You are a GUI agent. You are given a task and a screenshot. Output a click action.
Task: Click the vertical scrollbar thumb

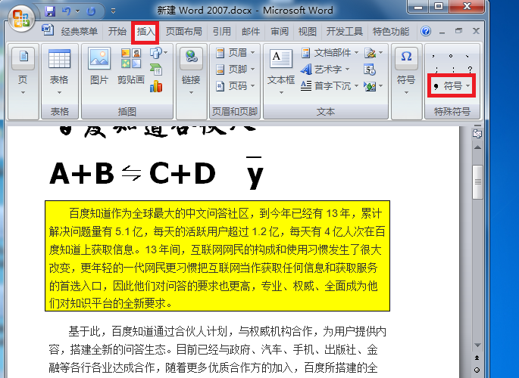point(477,182)
